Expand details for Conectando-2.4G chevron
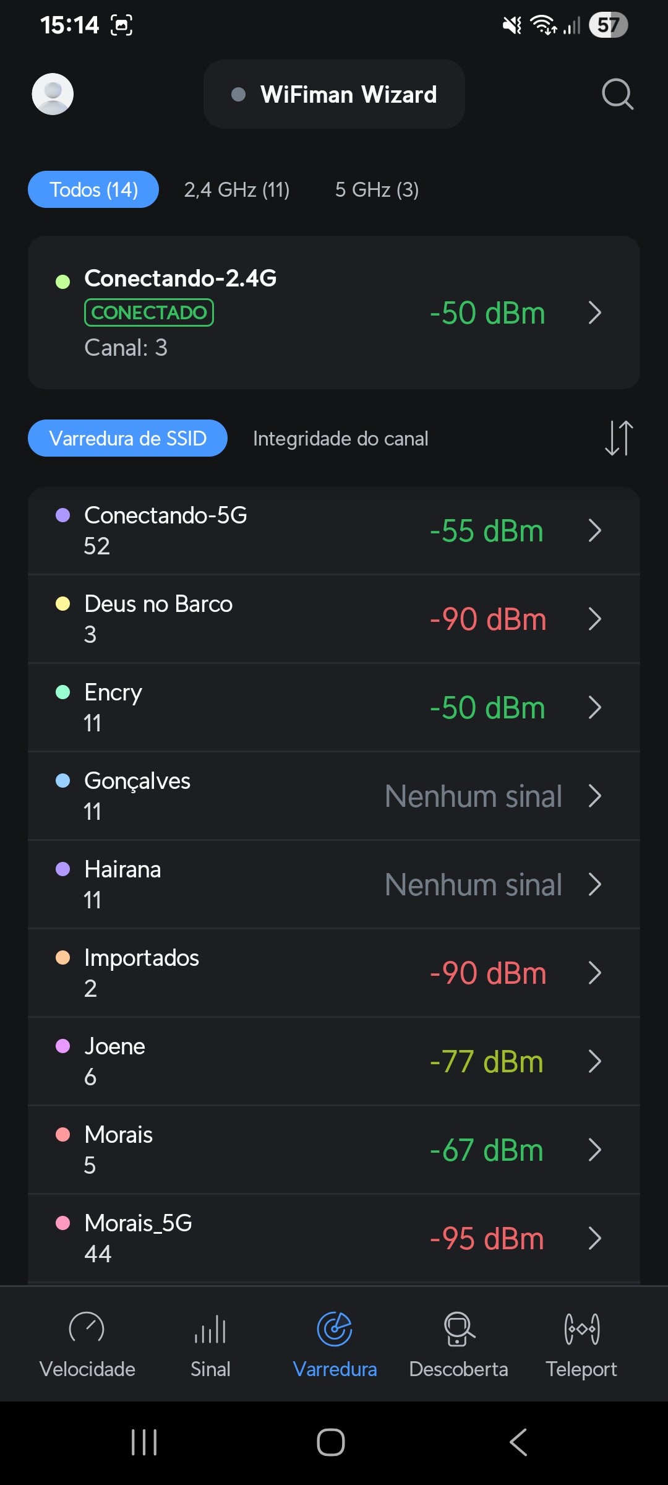 tap(595, 313)
